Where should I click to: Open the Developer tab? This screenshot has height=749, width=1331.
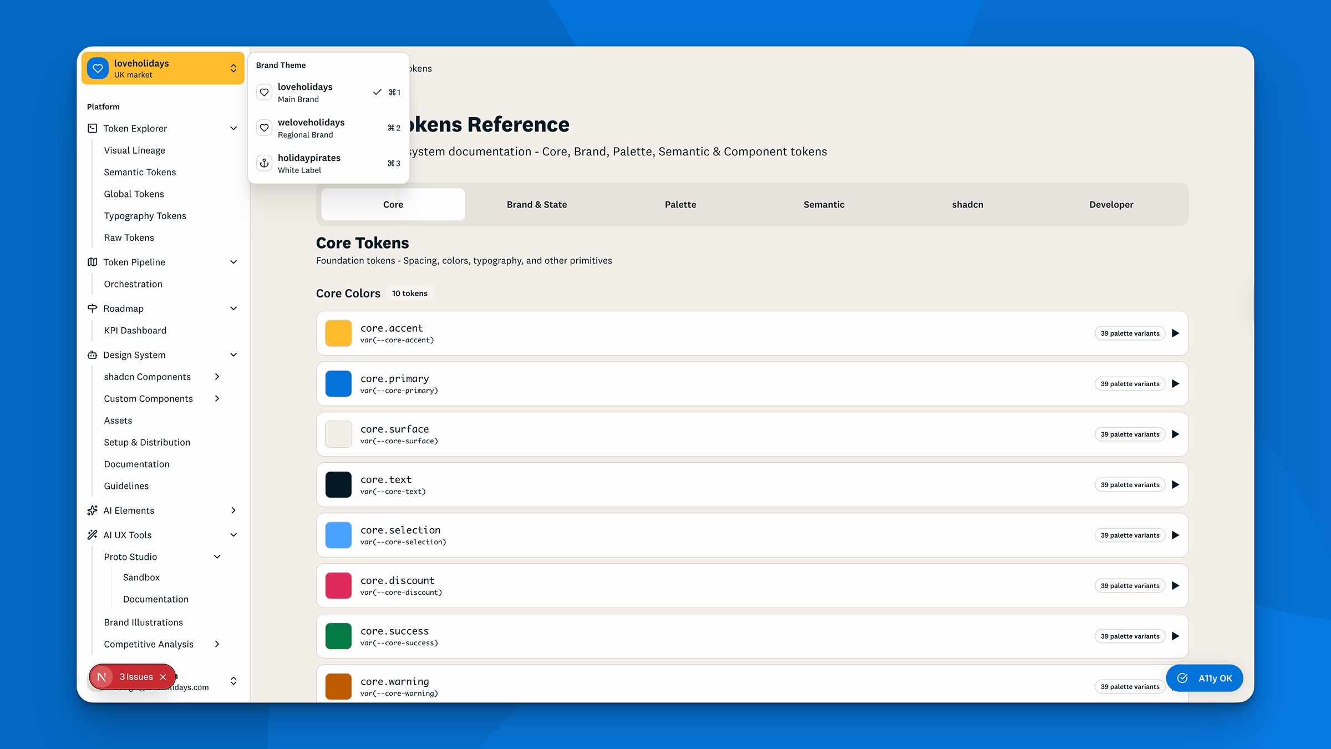pos(1111,205)
